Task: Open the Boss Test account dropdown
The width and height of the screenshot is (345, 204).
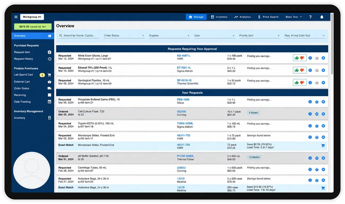Action: pos(294,17)
